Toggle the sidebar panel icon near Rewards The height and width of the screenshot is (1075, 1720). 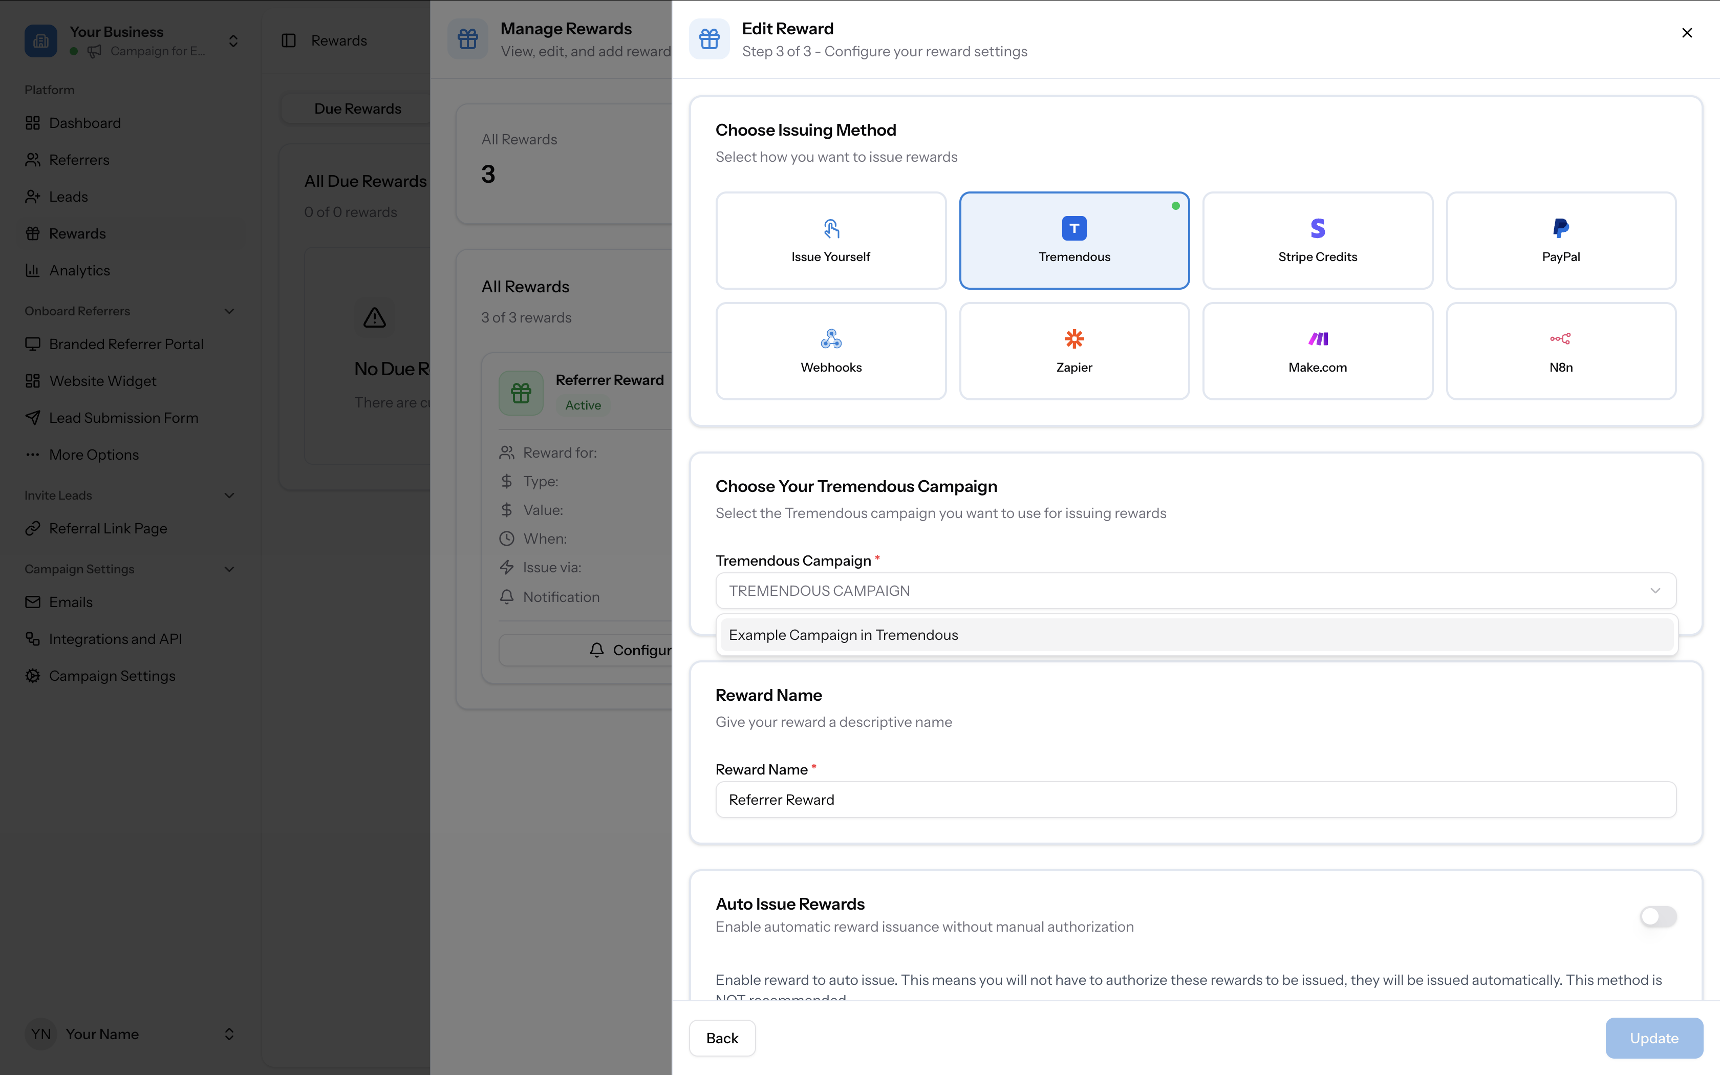[289, 40]
